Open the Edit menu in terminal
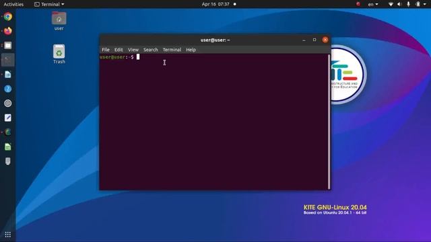431x242 pixels. click(119, 50)
